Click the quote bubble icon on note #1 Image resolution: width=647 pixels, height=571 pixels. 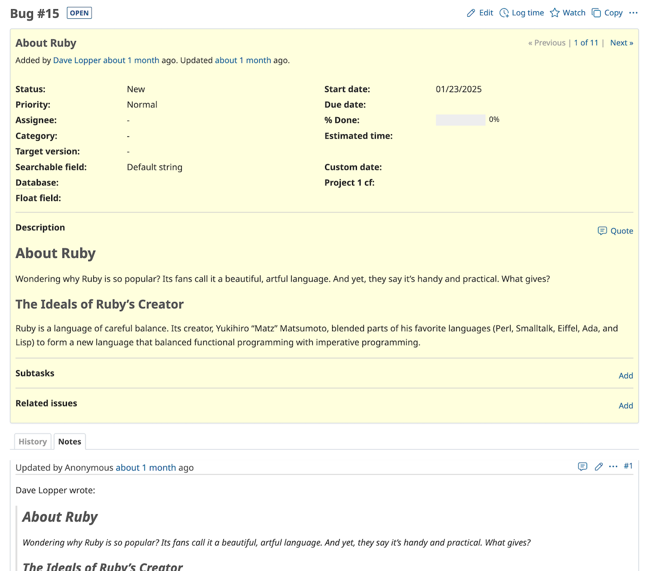583,467
